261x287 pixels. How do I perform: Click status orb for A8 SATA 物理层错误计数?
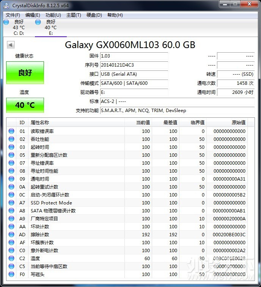[11, 211]
